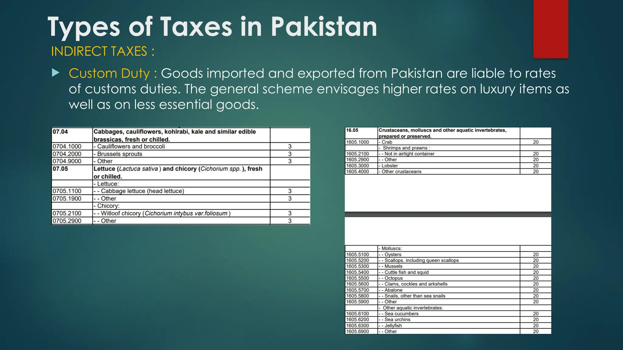This screenshot has width=623, height=350.
Task: Click the 'Lobster' table row
Action: [x=390, y=166]
